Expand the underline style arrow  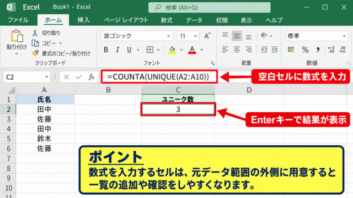[138, 50]
